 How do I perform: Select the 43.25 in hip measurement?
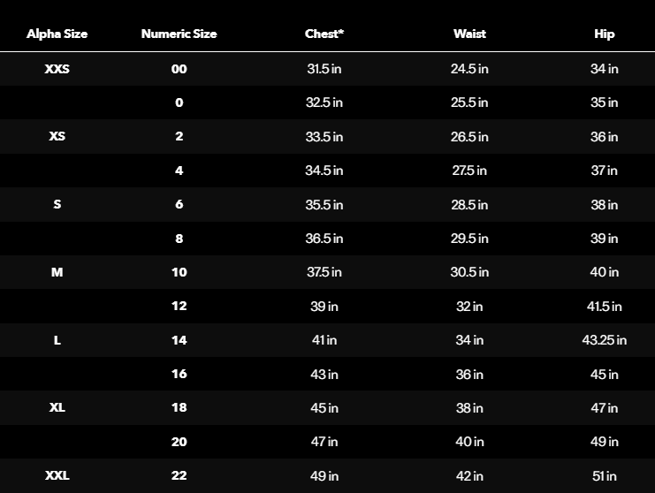pyautogui.click(x=605, y=340)
